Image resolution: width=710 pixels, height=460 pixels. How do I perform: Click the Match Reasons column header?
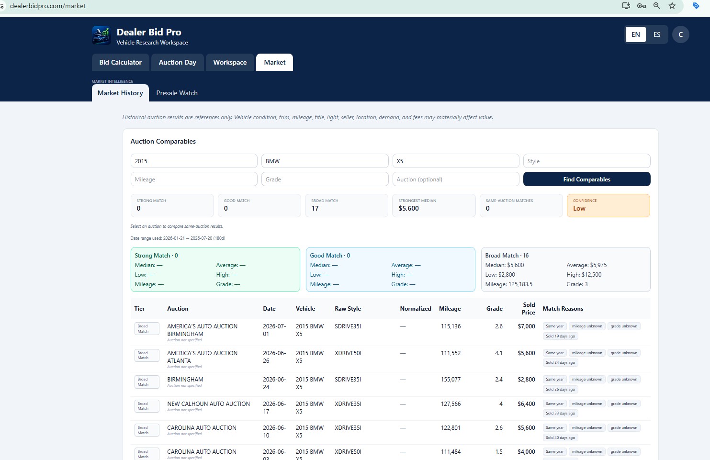563,309
